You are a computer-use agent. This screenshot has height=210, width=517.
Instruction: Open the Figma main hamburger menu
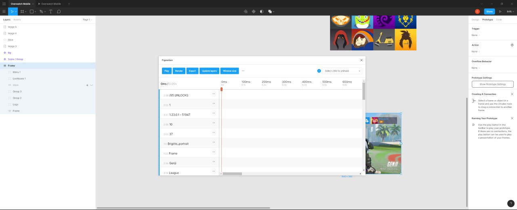(x=4, y=12)
